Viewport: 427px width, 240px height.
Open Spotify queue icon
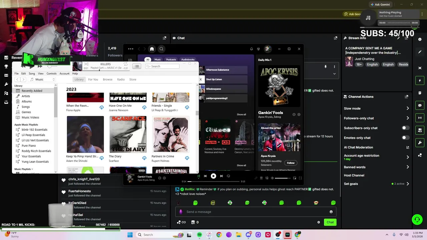pos(261,178)
